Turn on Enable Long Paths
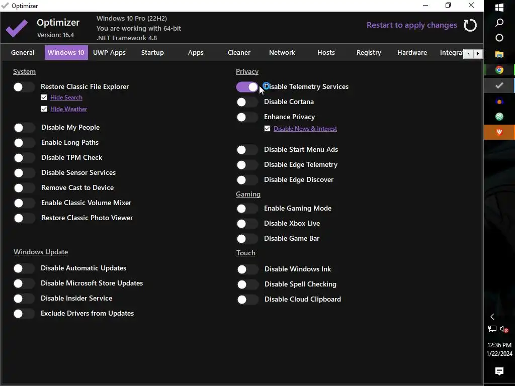 coord(24,142)
